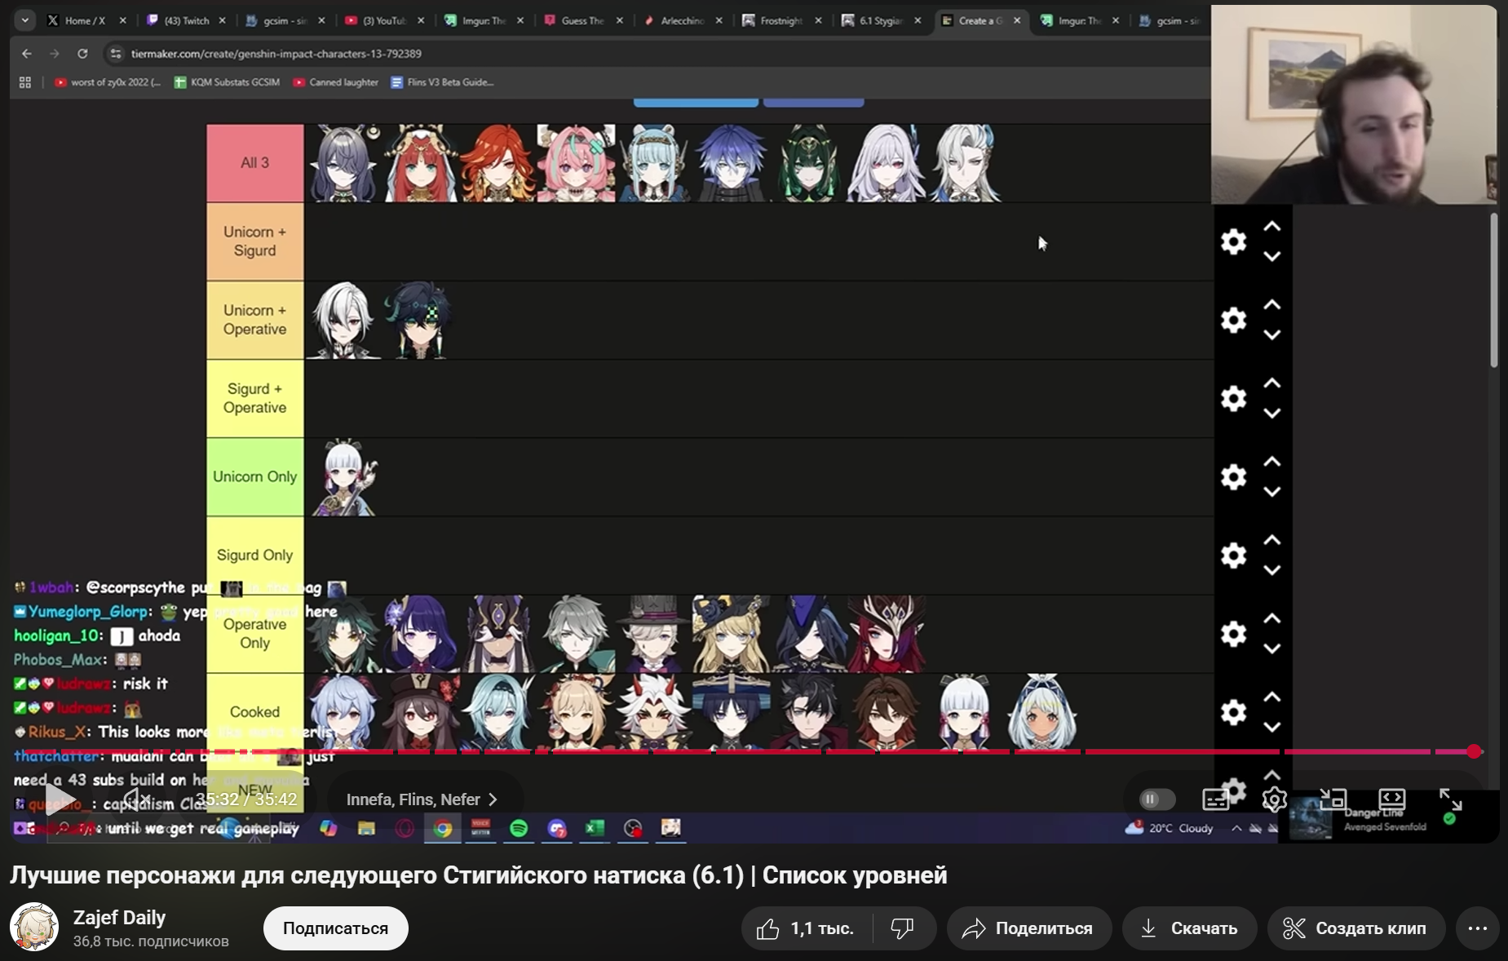Open the Canned laughter bookmark
1508x961 pixels.
(335, 82)
